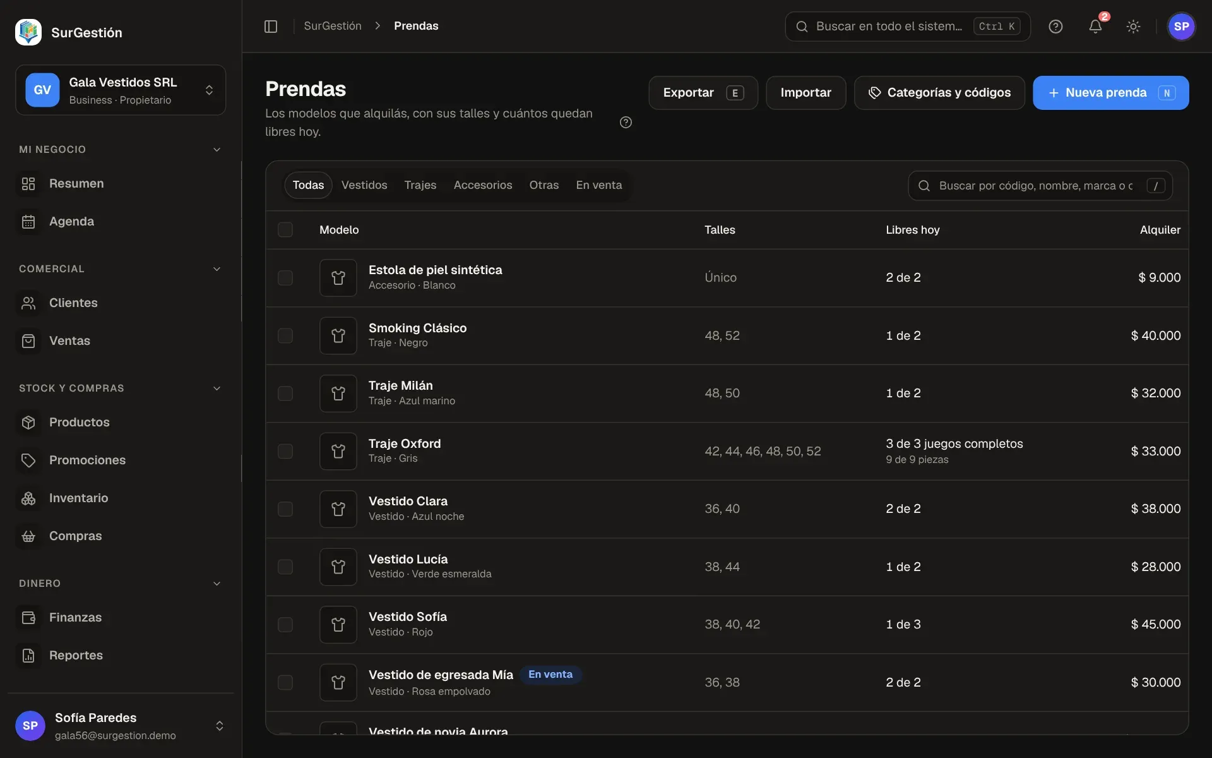Open the help circle icon in top bar
1212x758 pixels.
1055,26
